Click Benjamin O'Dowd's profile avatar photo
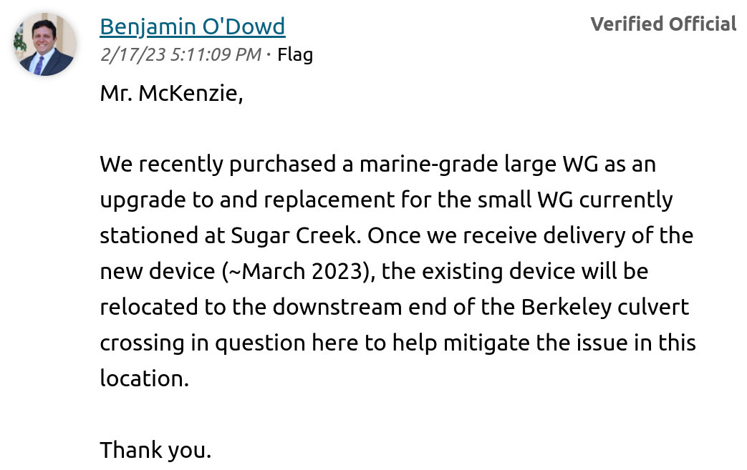Screen dimensions: 747x470 [45, 44]
